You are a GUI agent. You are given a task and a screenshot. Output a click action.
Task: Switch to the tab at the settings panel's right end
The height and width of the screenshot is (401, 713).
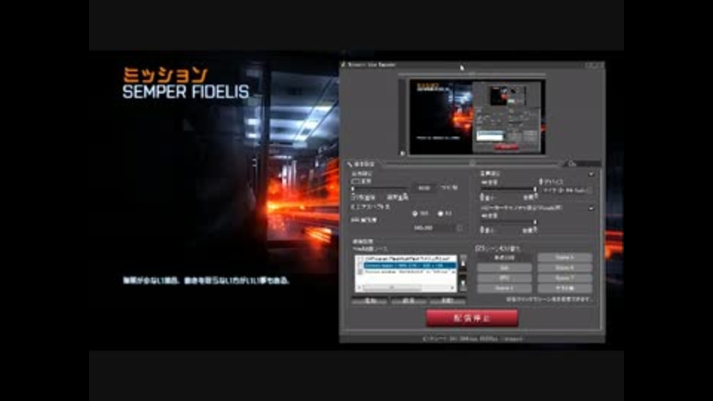click(582, 163)
